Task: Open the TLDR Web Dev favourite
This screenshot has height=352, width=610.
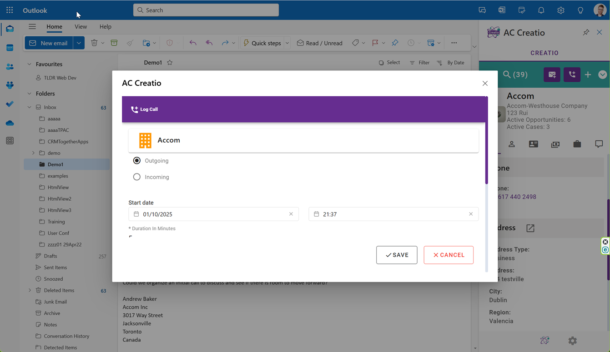Action: coord(60,78)
